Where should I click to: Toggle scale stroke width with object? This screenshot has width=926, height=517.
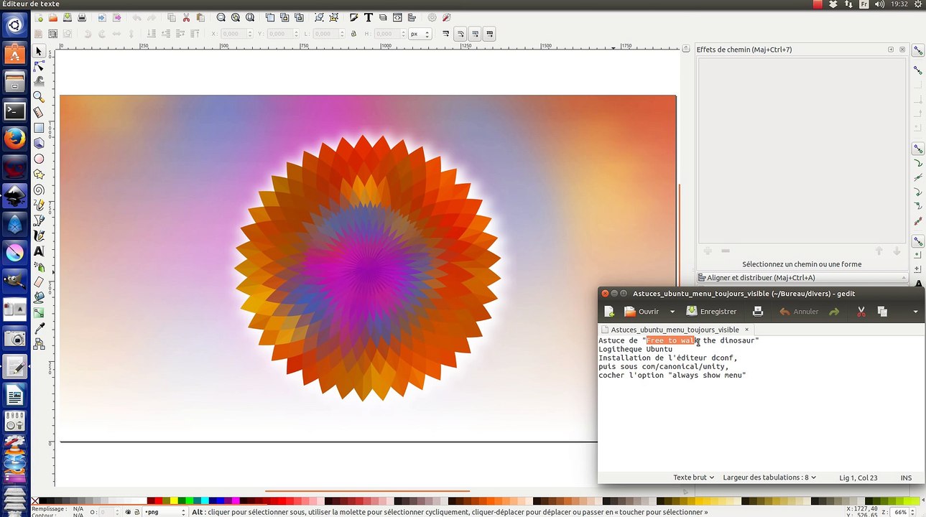(446, 34)
